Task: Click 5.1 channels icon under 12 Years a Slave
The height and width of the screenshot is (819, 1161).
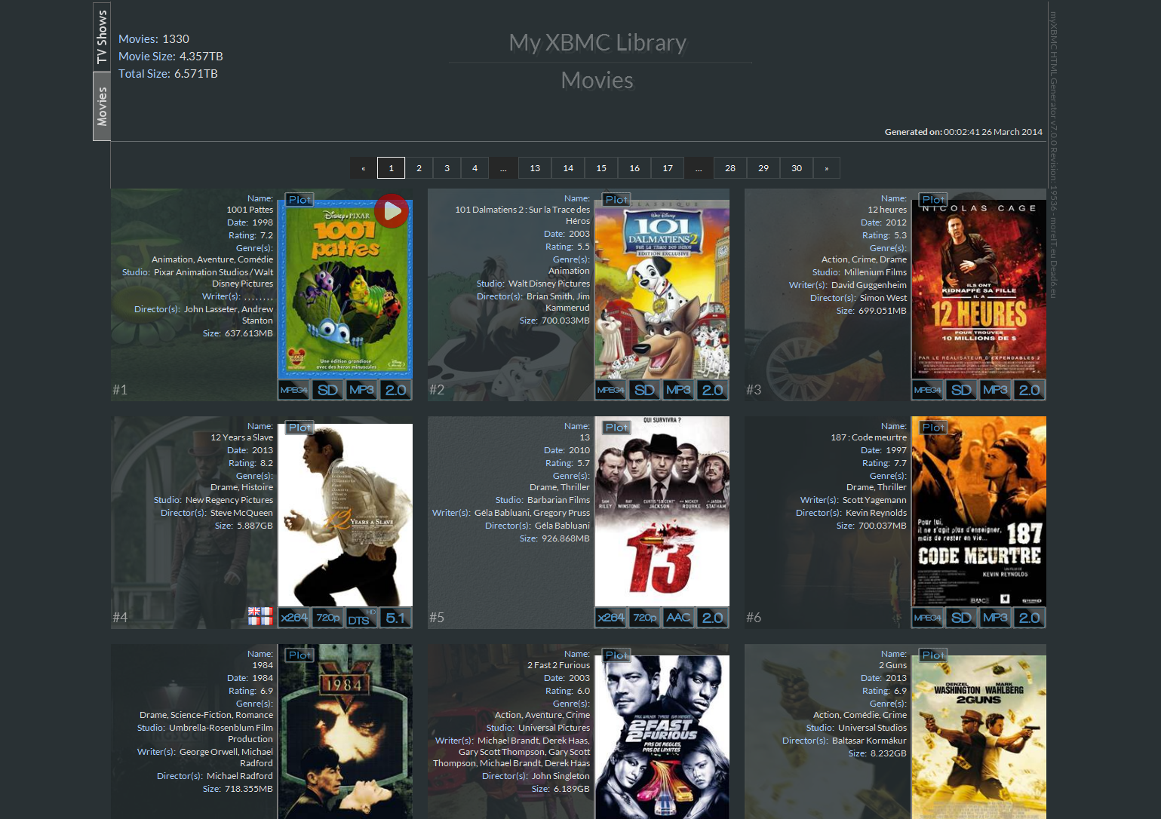Action: click(x=396, y=618)
